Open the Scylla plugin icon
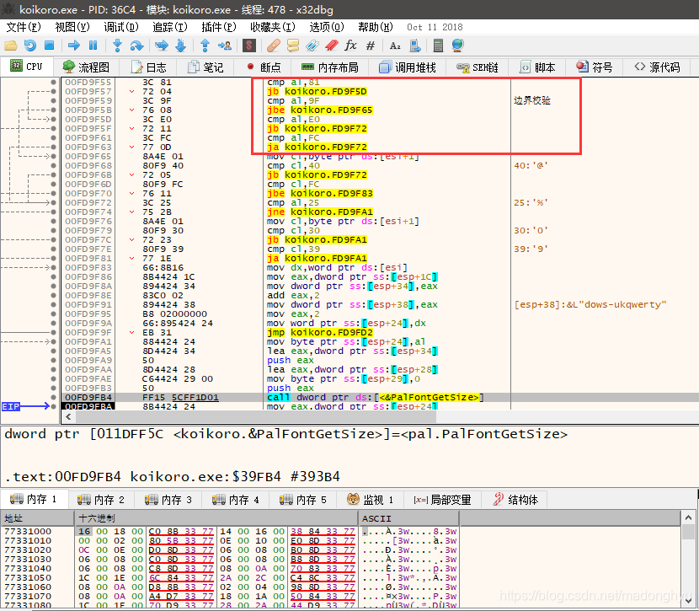This screenshot has height=611, width=699. (x=249, y=46)
